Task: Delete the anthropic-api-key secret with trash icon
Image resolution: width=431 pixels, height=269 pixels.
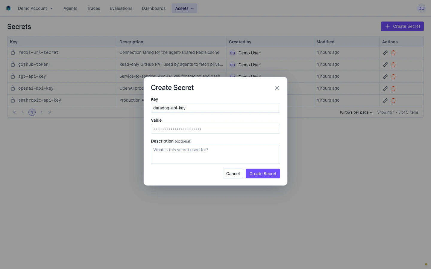Action: pos(393,101)
